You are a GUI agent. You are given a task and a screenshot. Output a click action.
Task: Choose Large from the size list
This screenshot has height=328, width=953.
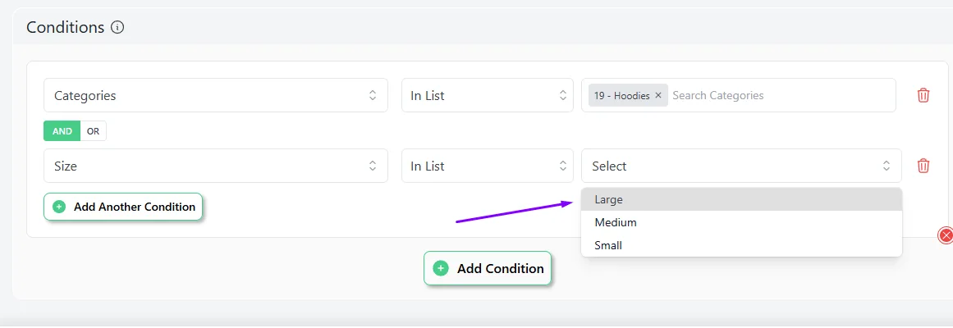[x=609, y=199]
